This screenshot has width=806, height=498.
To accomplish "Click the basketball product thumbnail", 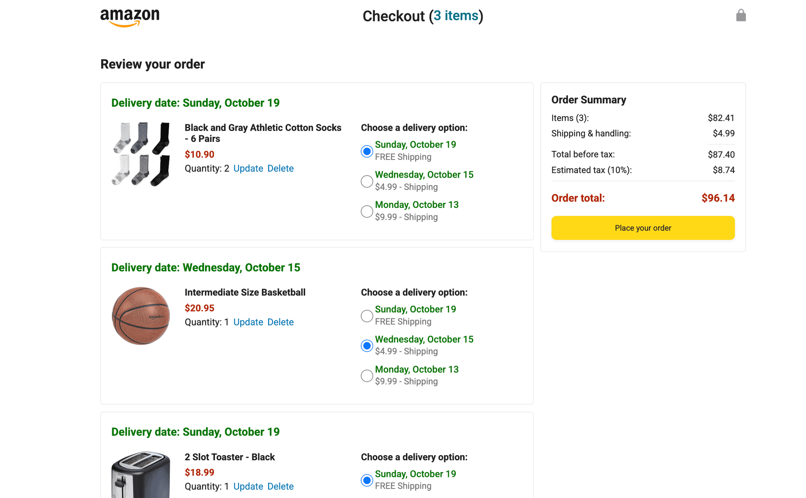I will coord(141,316).
